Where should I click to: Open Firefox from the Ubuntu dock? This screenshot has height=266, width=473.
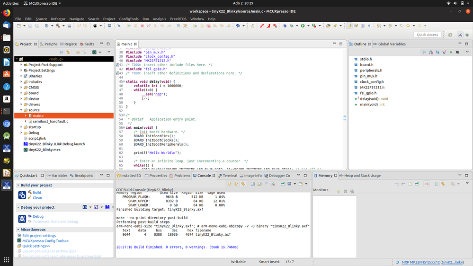tap(7, 13)
